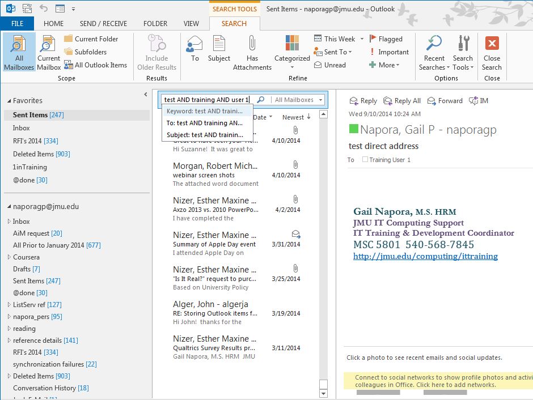Filter by Has Attachments paperclip
Image resolution: width=533 pixels, height=400 pixels.
(252, 52)
